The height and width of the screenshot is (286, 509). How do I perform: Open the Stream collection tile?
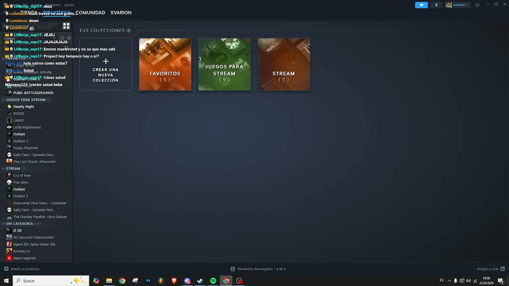[x=284, y=64]
